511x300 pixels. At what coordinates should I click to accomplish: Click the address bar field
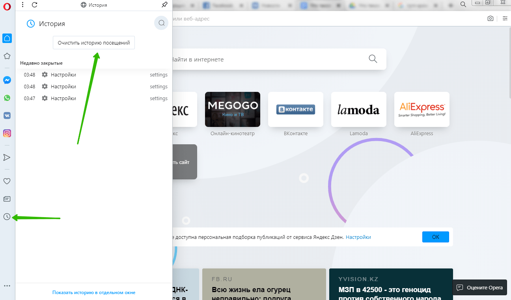point(327,19)
